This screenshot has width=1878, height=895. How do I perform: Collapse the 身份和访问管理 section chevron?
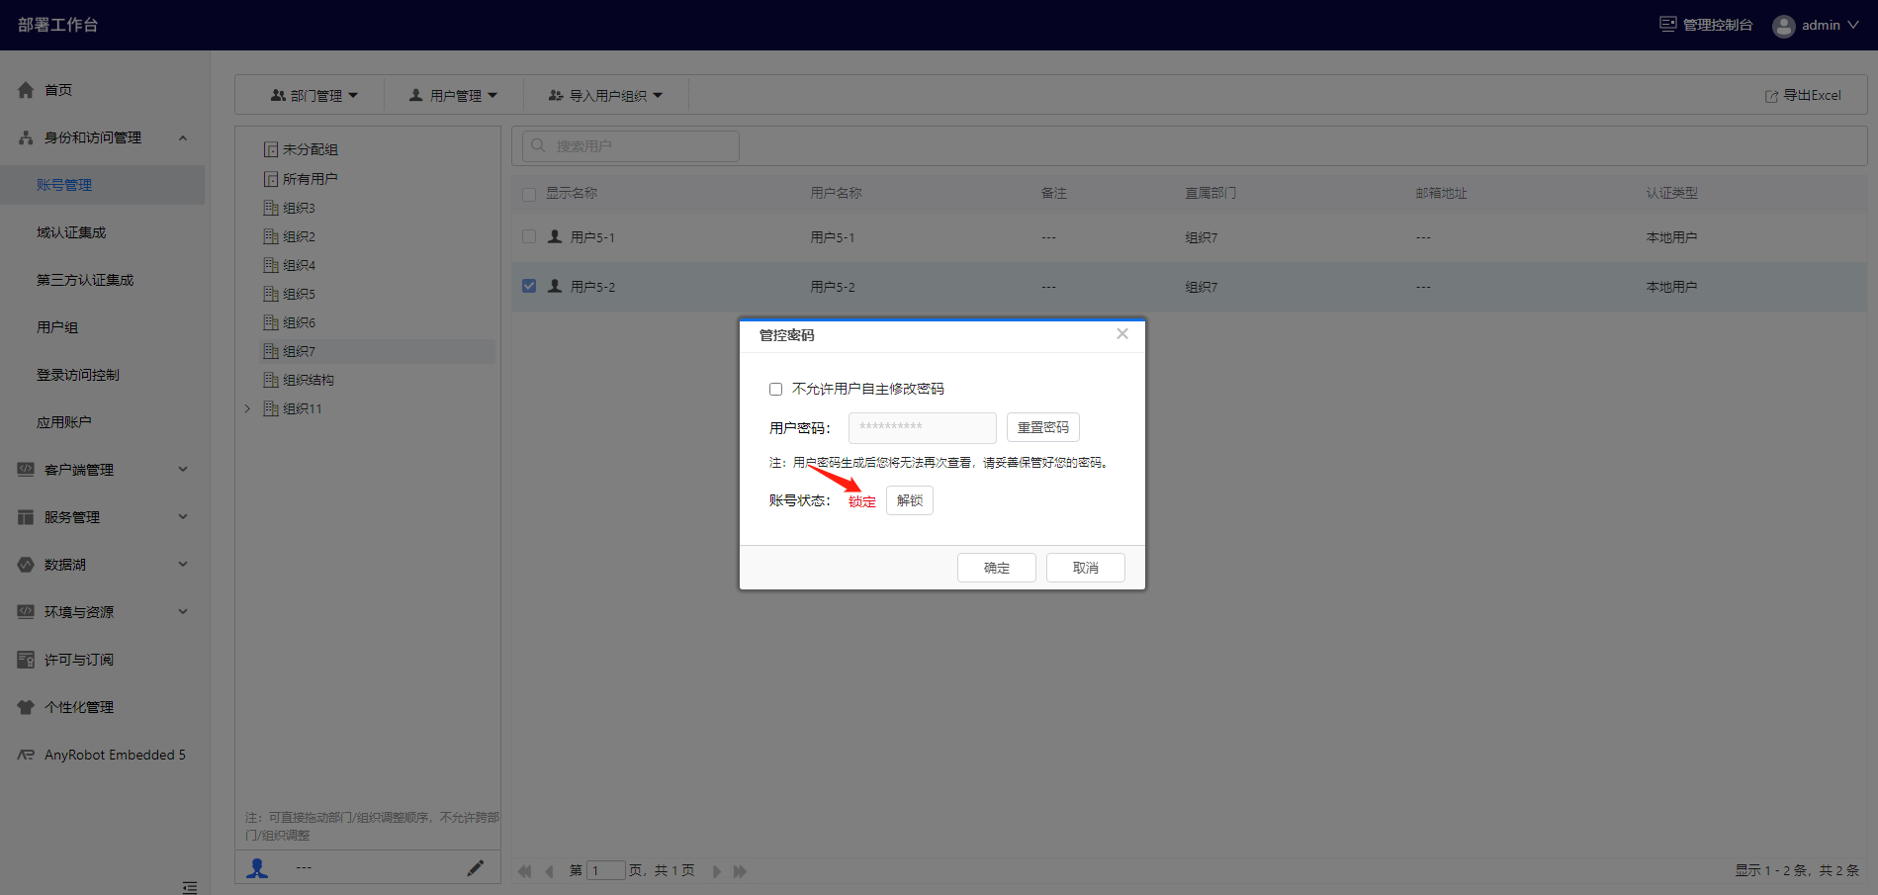click(183, 137)
